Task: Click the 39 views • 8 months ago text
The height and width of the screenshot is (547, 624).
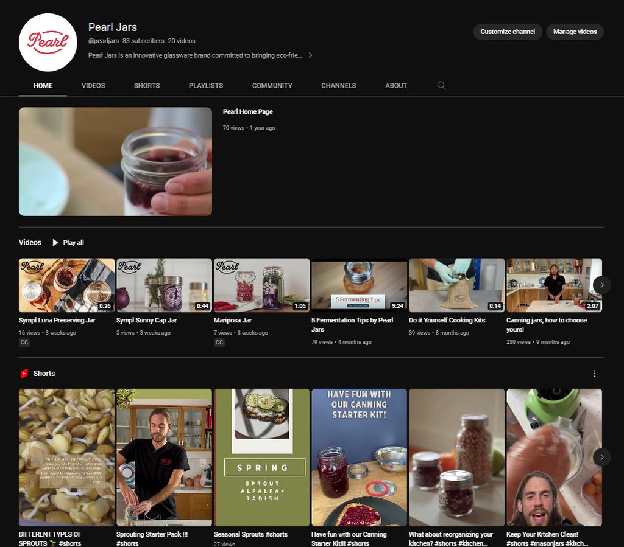Action: 439,333
